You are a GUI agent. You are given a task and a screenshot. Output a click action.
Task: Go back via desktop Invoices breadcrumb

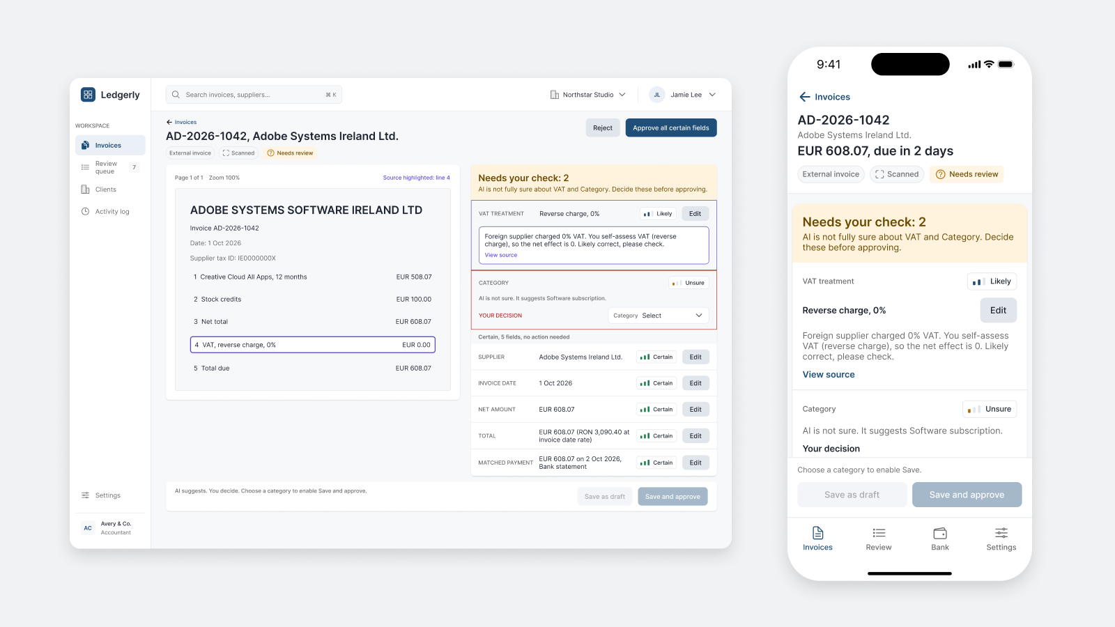(181, 122)
